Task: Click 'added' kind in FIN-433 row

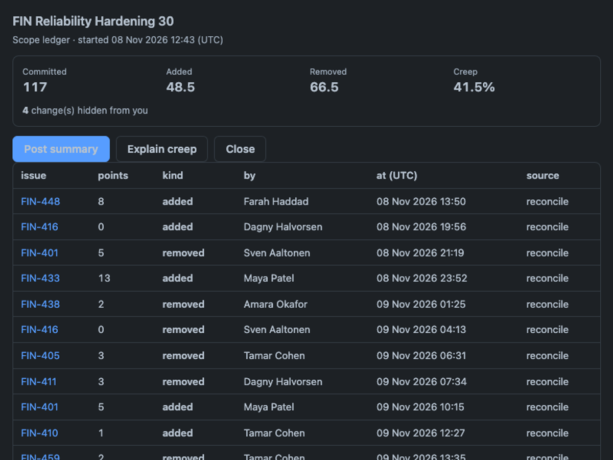Action: click(x=178, y=279)
